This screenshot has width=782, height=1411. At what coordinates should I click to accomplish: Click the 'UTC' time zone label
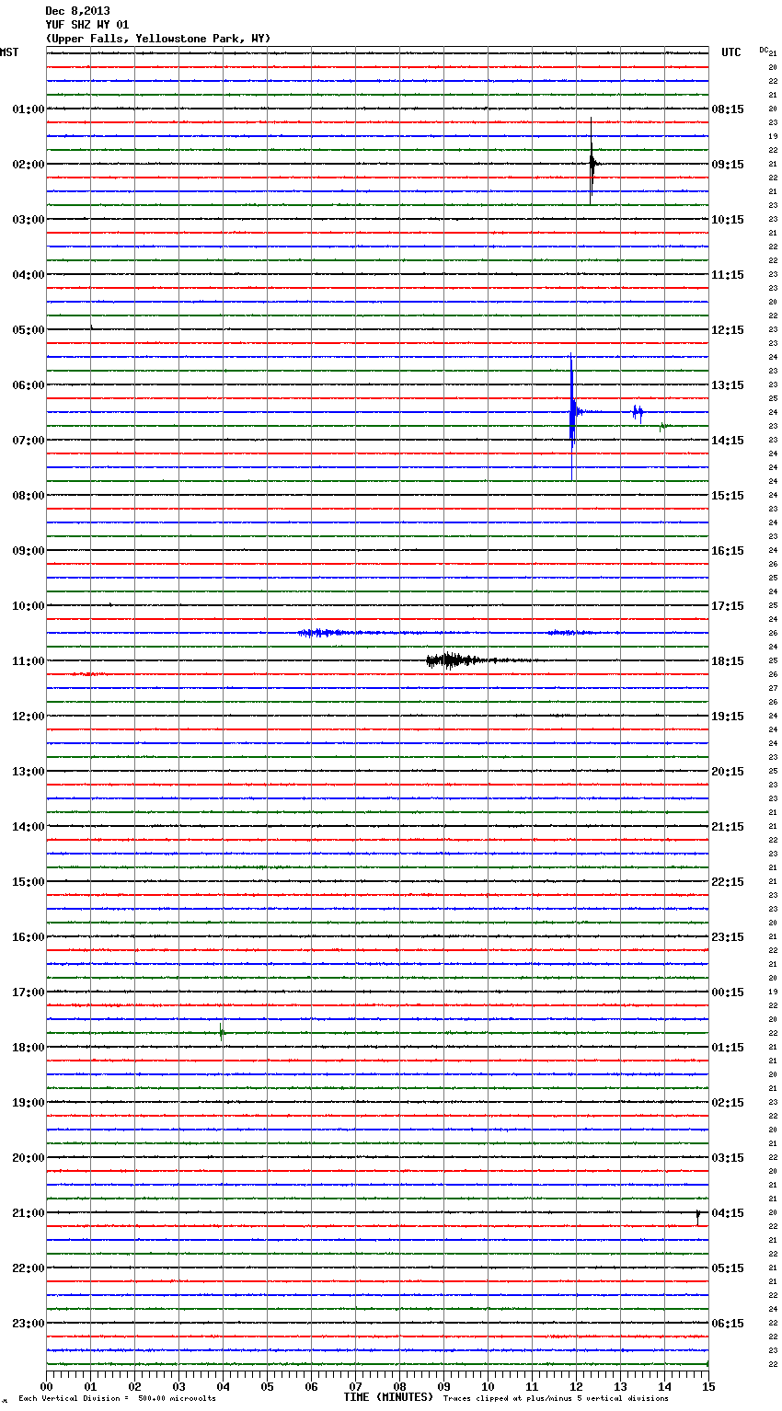point(731,52)
